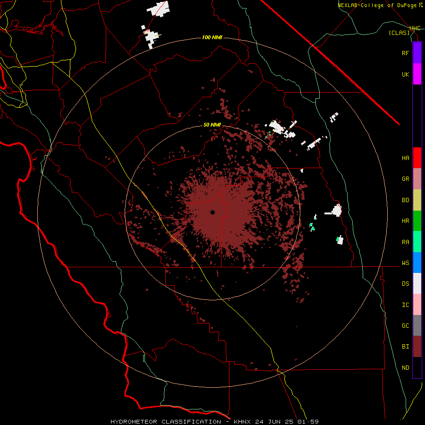Click the HYDROMETEOR CLASSIFICATION title text
This screenshot has height=425, width=425.
pyautogui.click(x=166, y=422)
